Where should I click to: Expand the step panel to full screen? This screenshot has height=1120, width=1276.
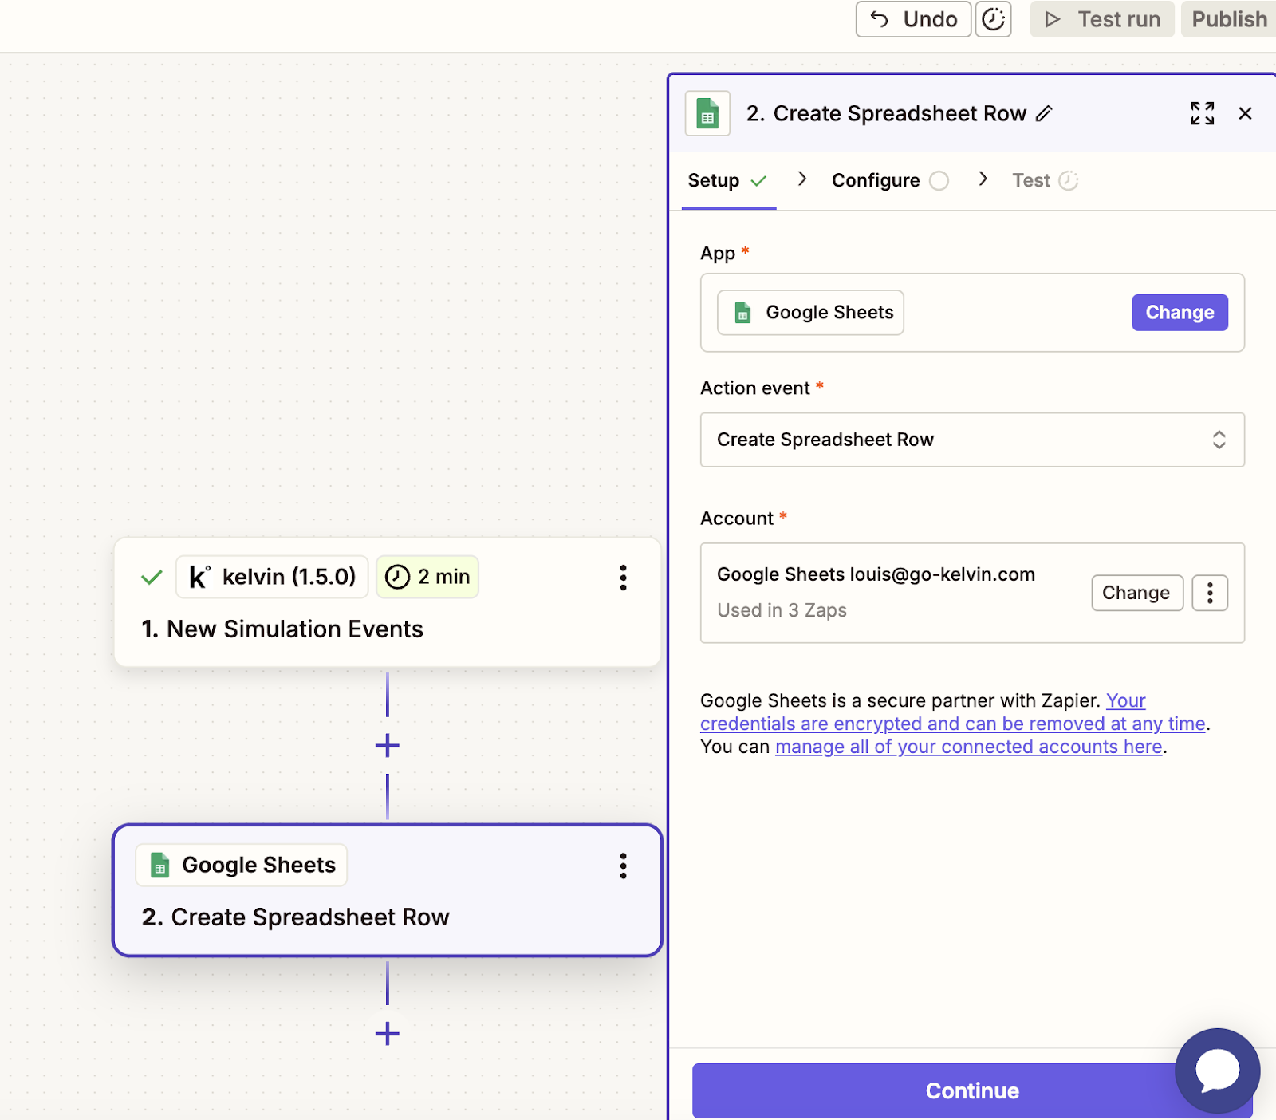pos(1202,113)
